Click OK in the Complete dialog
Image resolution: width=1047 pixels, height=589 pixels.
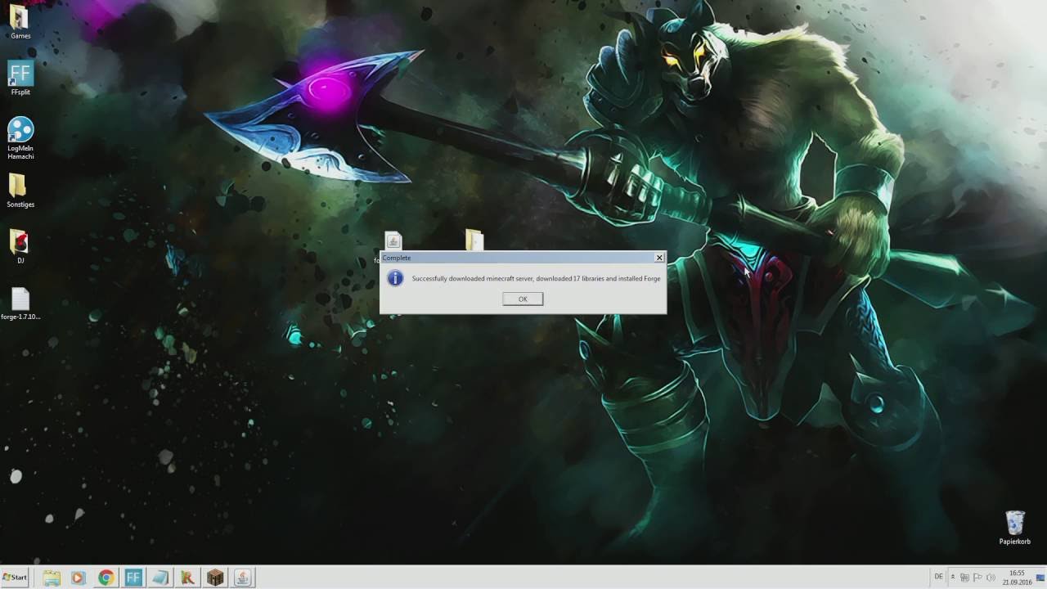[523, 299]
